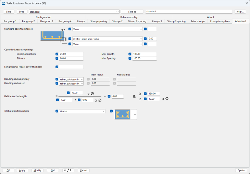The image size is (250, 174).
Task: Click the 150.00 minimum anchor length field
Action: coord(153,93)
